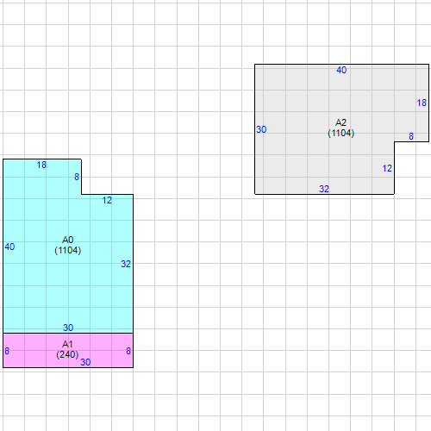This screenshot has height=431, width=431.
Task: Select the A1 (240) area label
Action: [67, 349]
